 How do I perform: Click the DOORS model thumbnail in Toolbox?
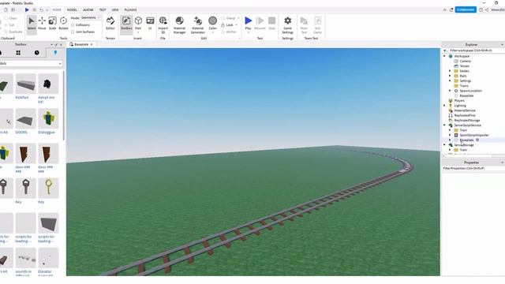coord(25,118)
